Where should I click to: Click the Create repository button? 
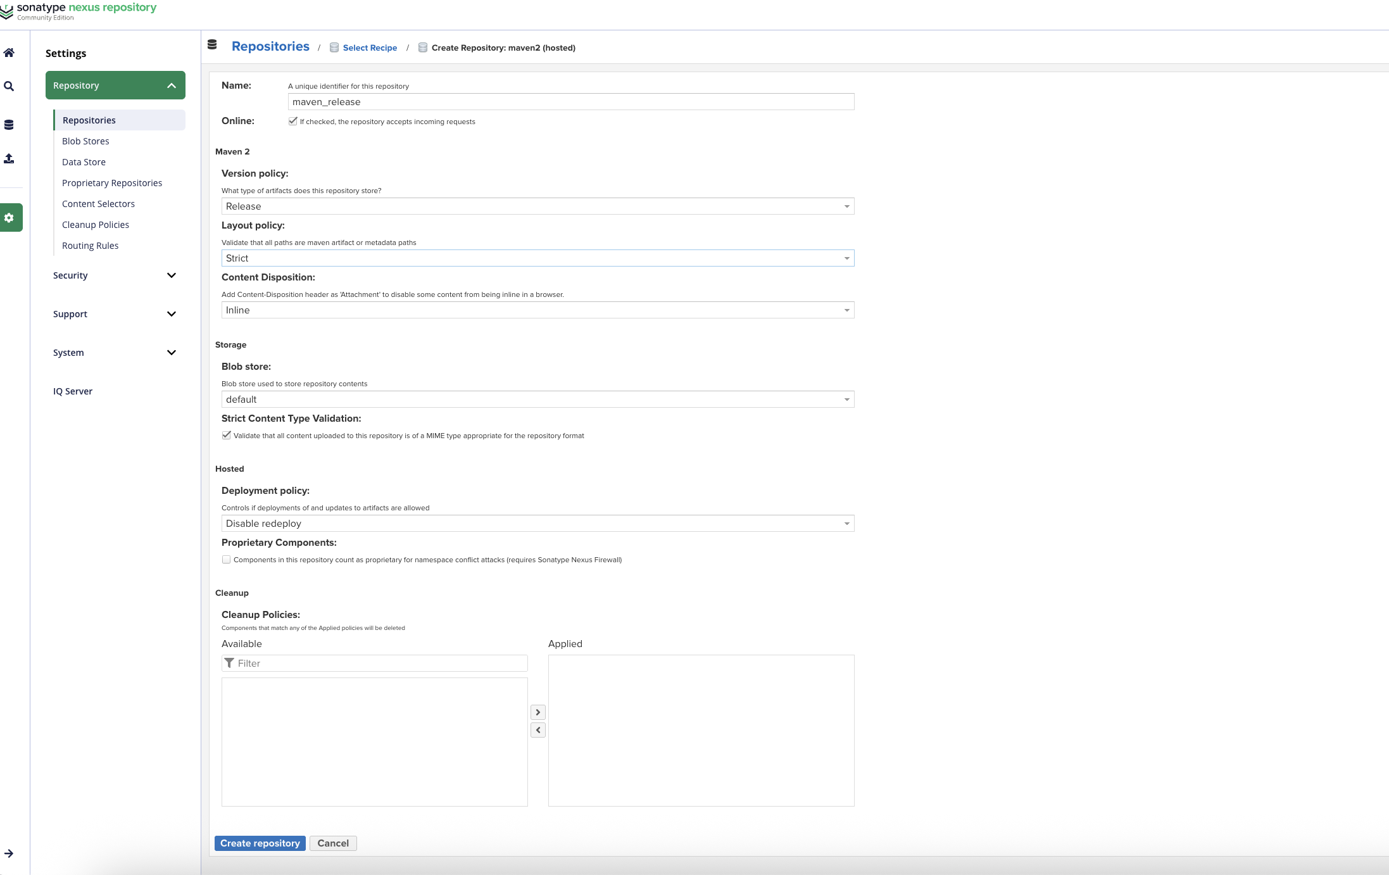tap(260, 843)
